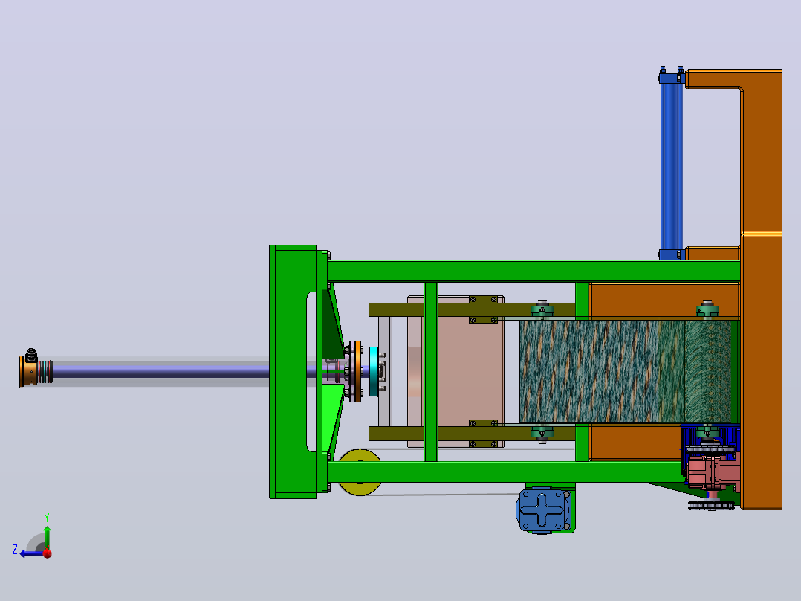
Task: Select the cyan disc beside the flange coupling
Action: click(x=374, y=371)
